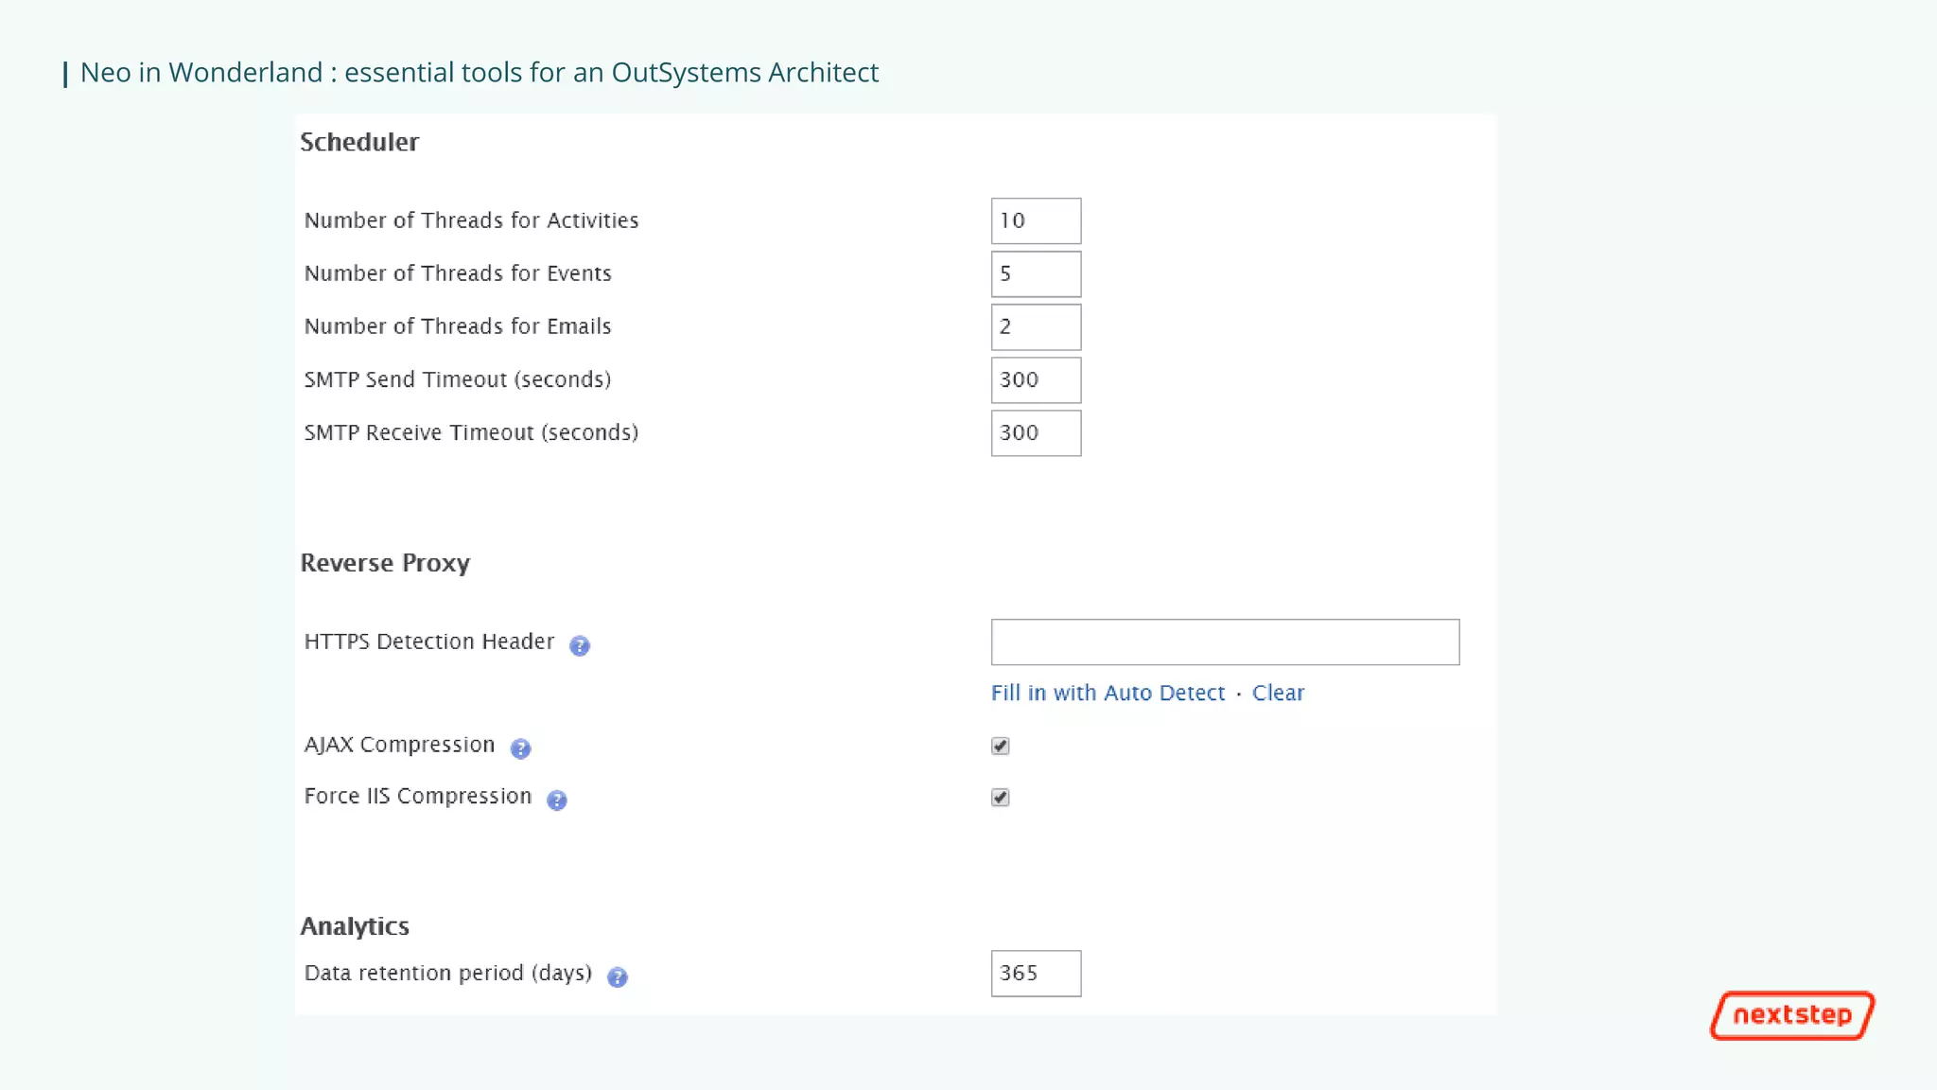Viewport: 1937px width, 1090px height.
Task: Focus the HTTPS Detection Header text box
Action: (x=1225, y=642)
